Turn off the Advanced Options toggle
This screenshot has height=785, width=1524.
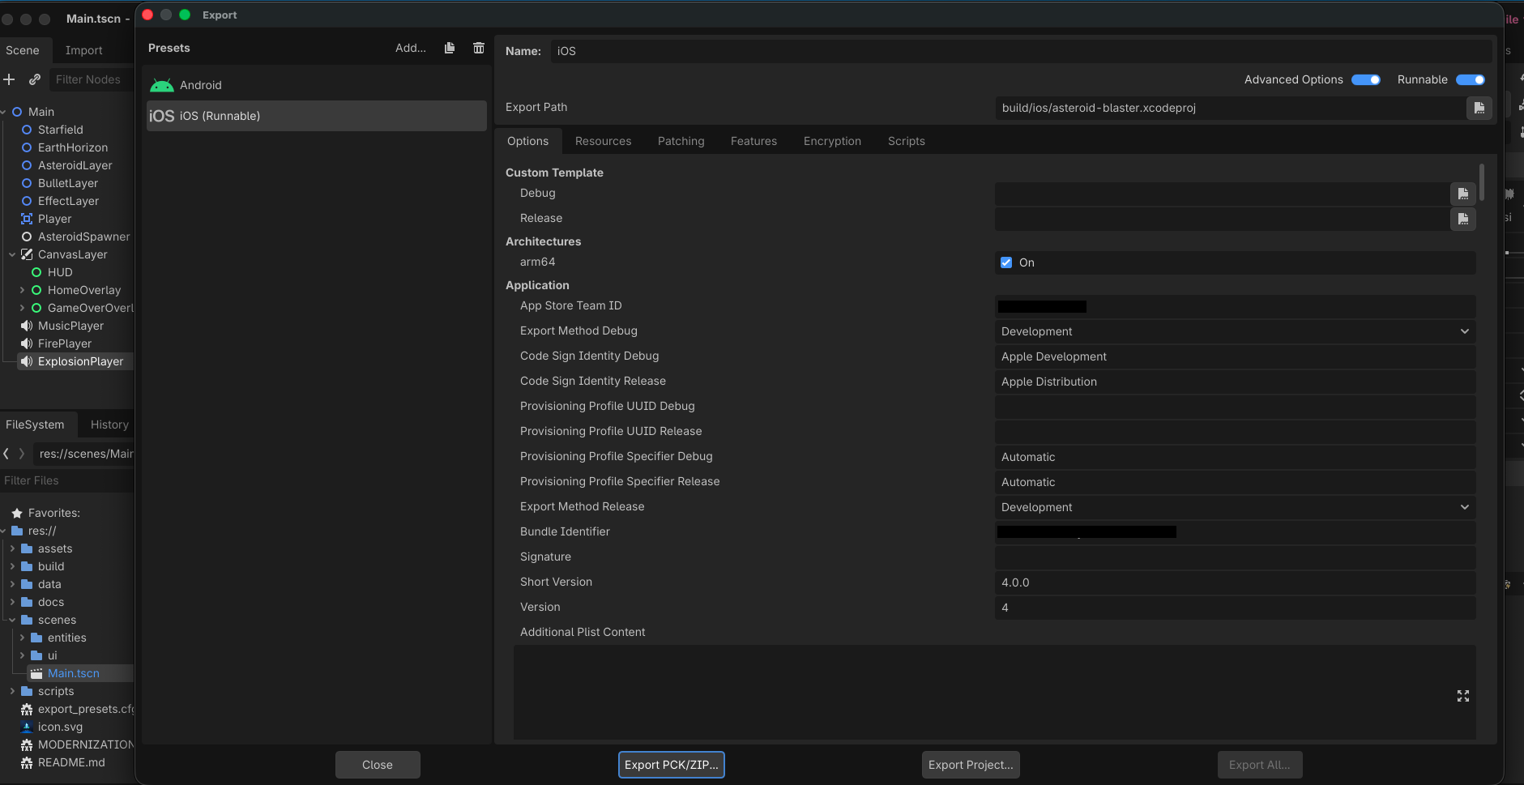pyautogui.click(x=1367, y=79)
